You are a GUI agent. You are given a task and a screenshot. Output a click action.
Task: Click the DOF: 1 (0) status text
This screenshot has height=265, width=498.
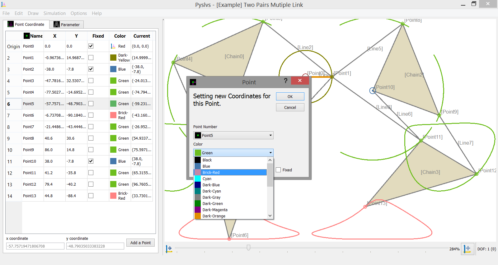click(x=487, y=249)
